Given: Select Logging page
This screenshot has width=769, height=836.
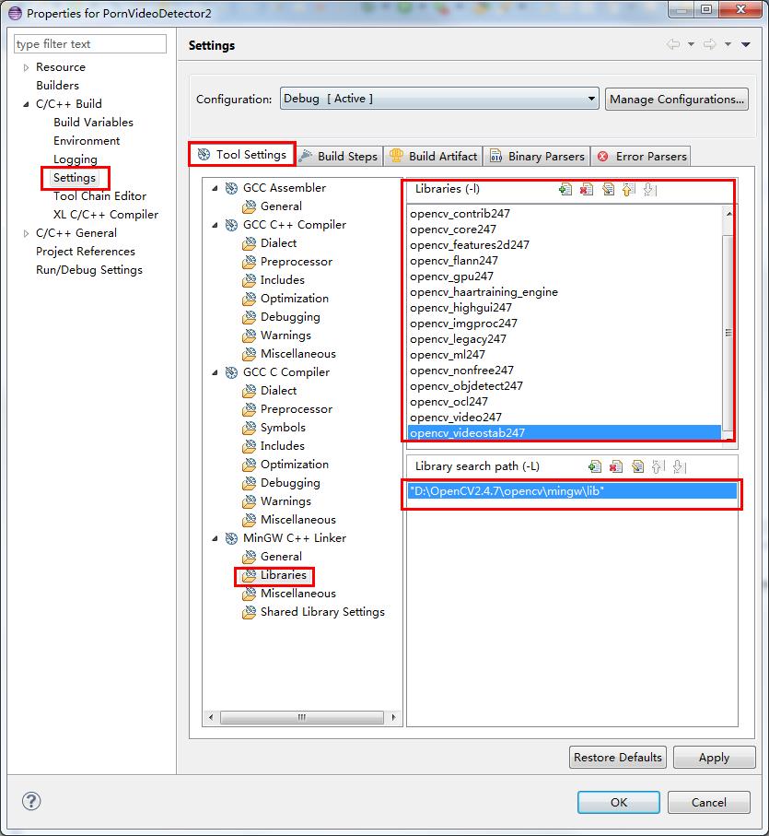Looking at the screenshot, I should point(76,159).
